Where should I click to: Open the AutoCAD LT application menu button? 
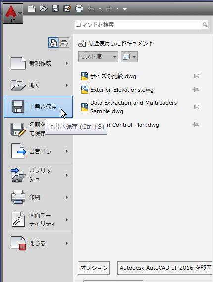13,14
